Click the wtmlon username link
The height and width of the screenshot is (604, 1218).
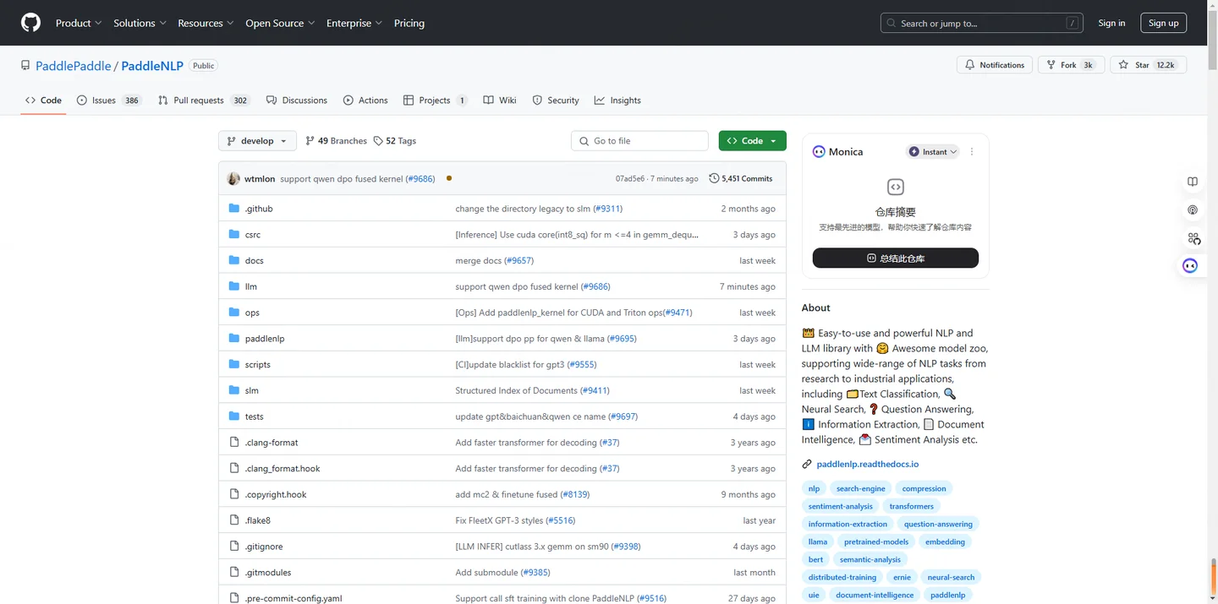[x=260, y=179]
